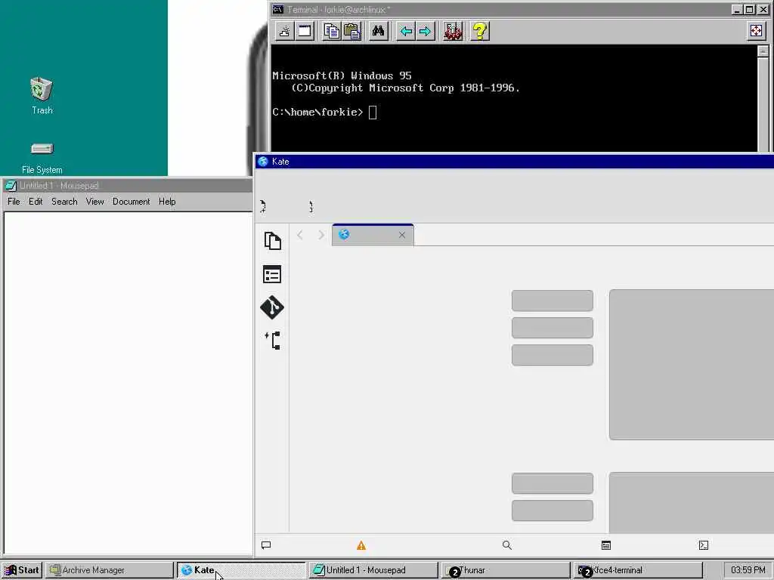Screen dimensions: 774x580
Task: Open new tab icon in Terminal toolbar
Action: coord(285,31)
